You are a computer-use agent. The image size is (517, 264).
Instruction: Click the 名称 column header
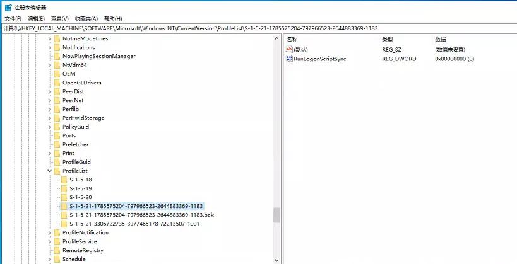[x=292, y=40]
